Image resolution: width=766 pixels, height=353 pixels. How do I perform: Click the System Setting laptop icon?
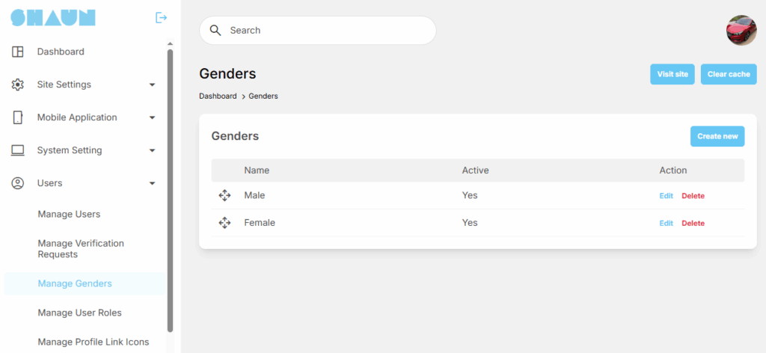click(x=18, y=150)
